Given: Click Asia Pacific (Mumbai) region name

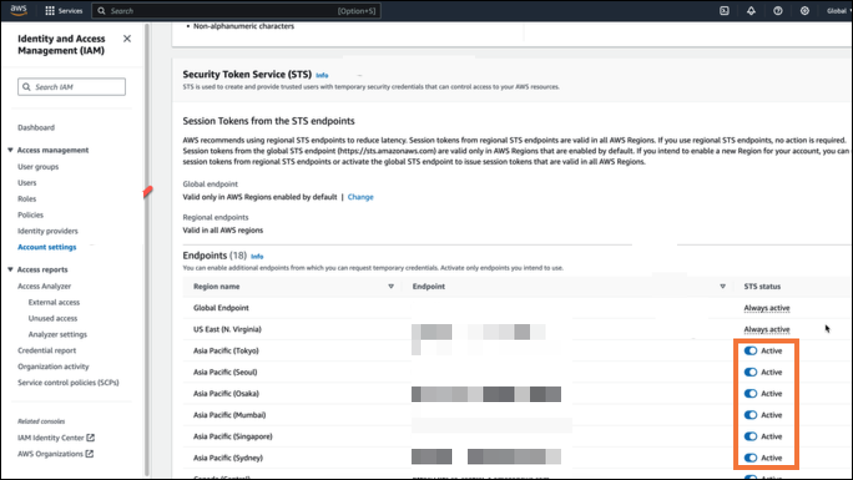Looking at the screenshot, I should click(x=229, y=415).
